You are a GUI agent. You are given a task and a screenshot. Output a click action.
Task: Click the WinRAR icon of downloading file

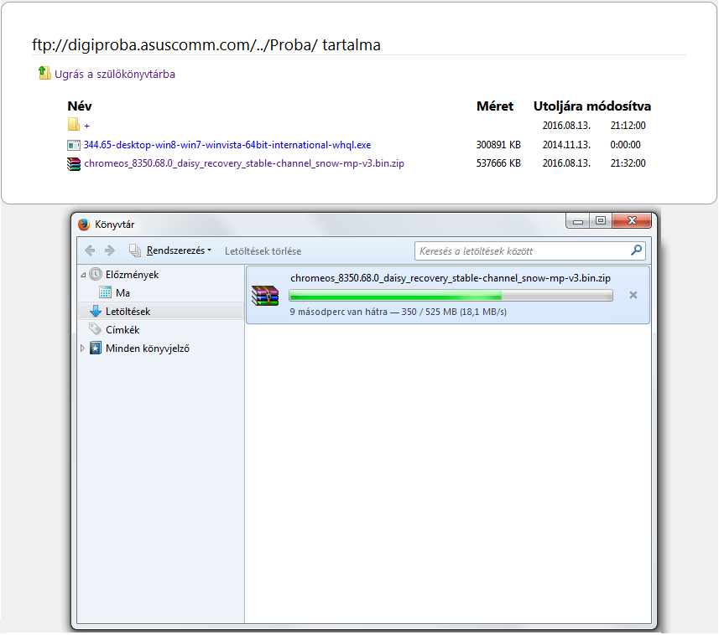[x=265, y=296]
